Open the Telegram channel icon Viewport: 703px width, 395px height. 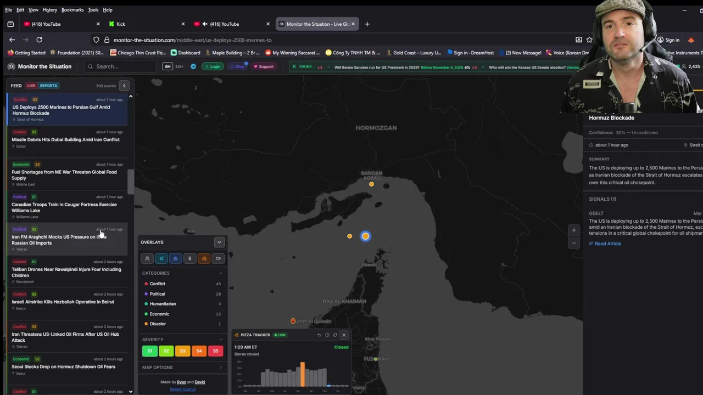(193, 66)
